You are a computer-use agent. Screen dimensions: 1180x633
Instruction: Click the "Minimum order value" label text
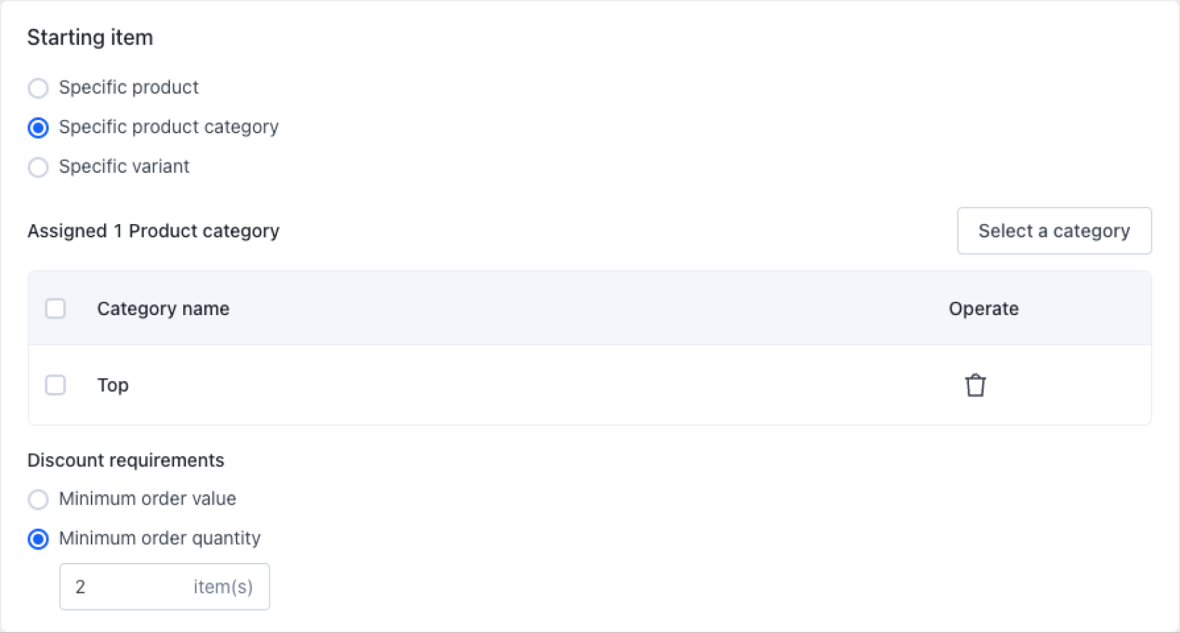click(147, 498)
